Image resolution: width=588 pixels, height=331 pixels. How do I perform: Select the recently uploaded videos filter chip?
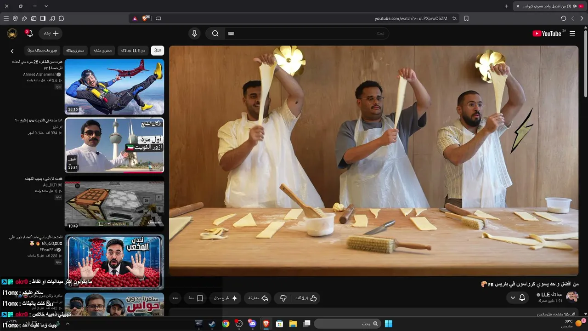click(x=42, y=51)
